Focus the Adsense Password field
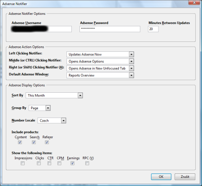Viewport: 202px width, 186px height. (110, 29)
